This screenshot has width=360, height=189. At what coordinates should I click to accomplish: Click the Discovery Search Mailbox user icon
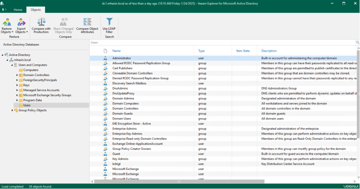[105, 83]
